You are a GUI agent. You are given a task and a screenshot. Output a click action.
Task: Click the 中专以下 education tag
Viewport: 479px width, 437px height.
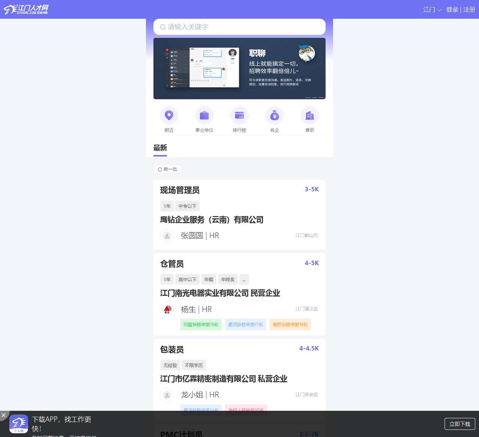tap(187, 206)
